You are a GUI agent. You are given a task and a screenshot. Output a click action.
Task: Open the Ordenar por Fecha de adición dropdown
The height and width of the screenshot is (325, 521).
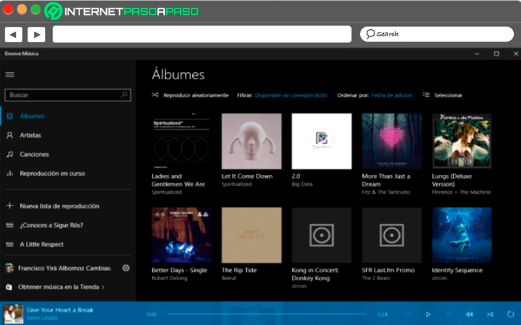(392, 95)
